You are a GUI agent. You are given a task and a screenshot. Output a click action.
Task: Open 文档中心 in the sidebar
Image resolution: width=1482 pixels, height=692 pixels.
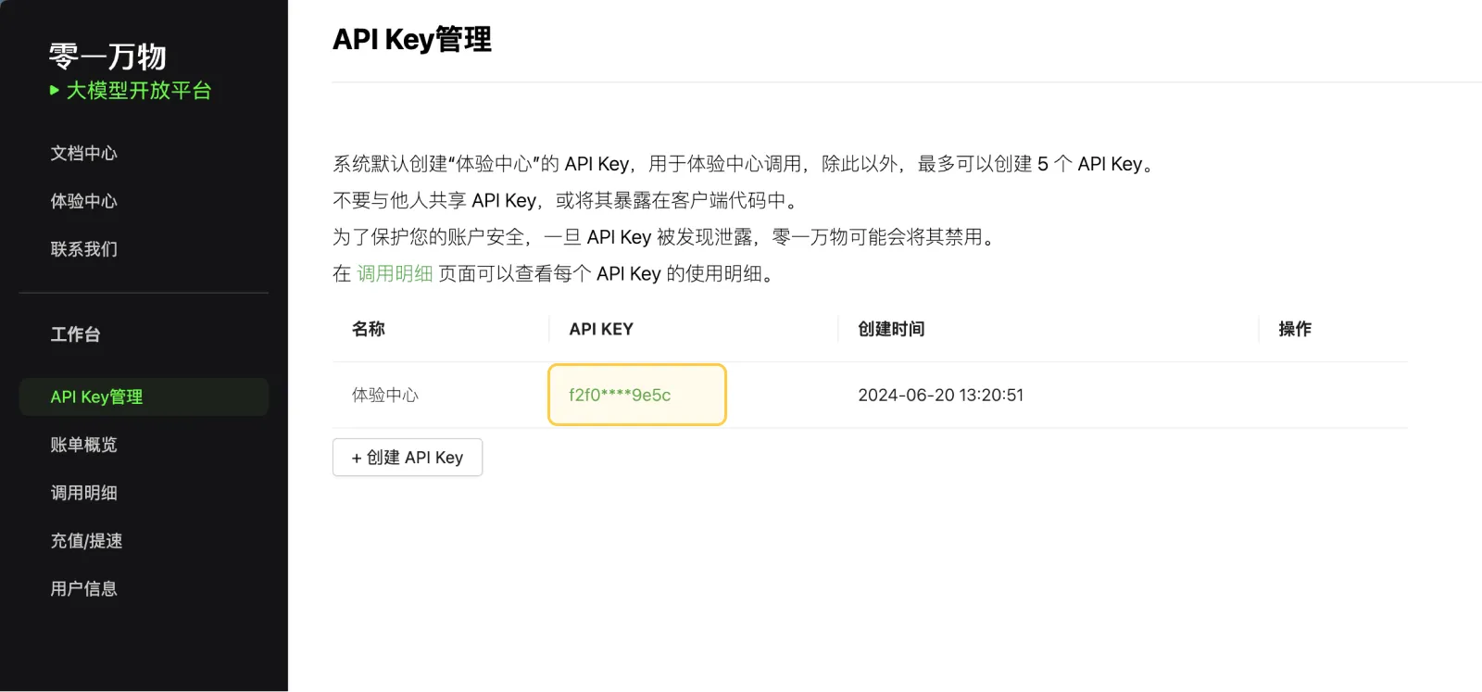83,153
